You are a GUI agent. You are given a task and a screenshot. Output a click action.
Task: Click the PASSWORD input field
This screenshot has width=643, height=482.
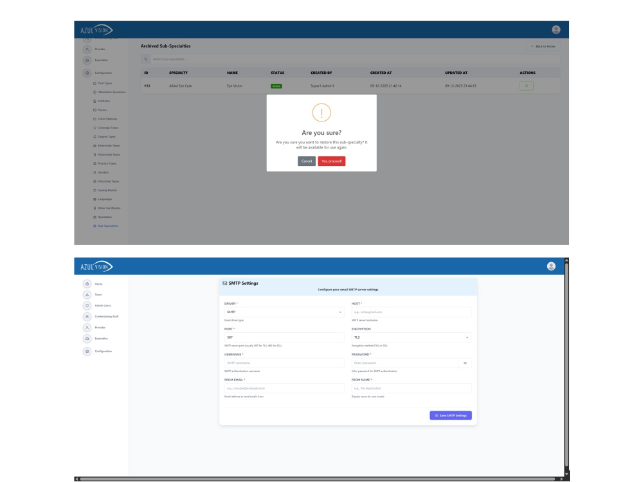click(x=404, y=363)
